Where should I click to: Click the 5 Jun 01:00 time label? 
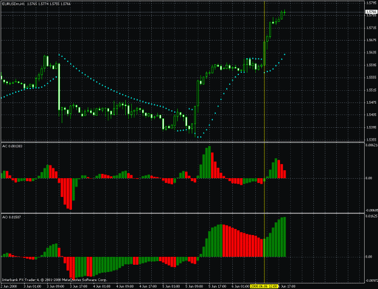coord(171,287)
